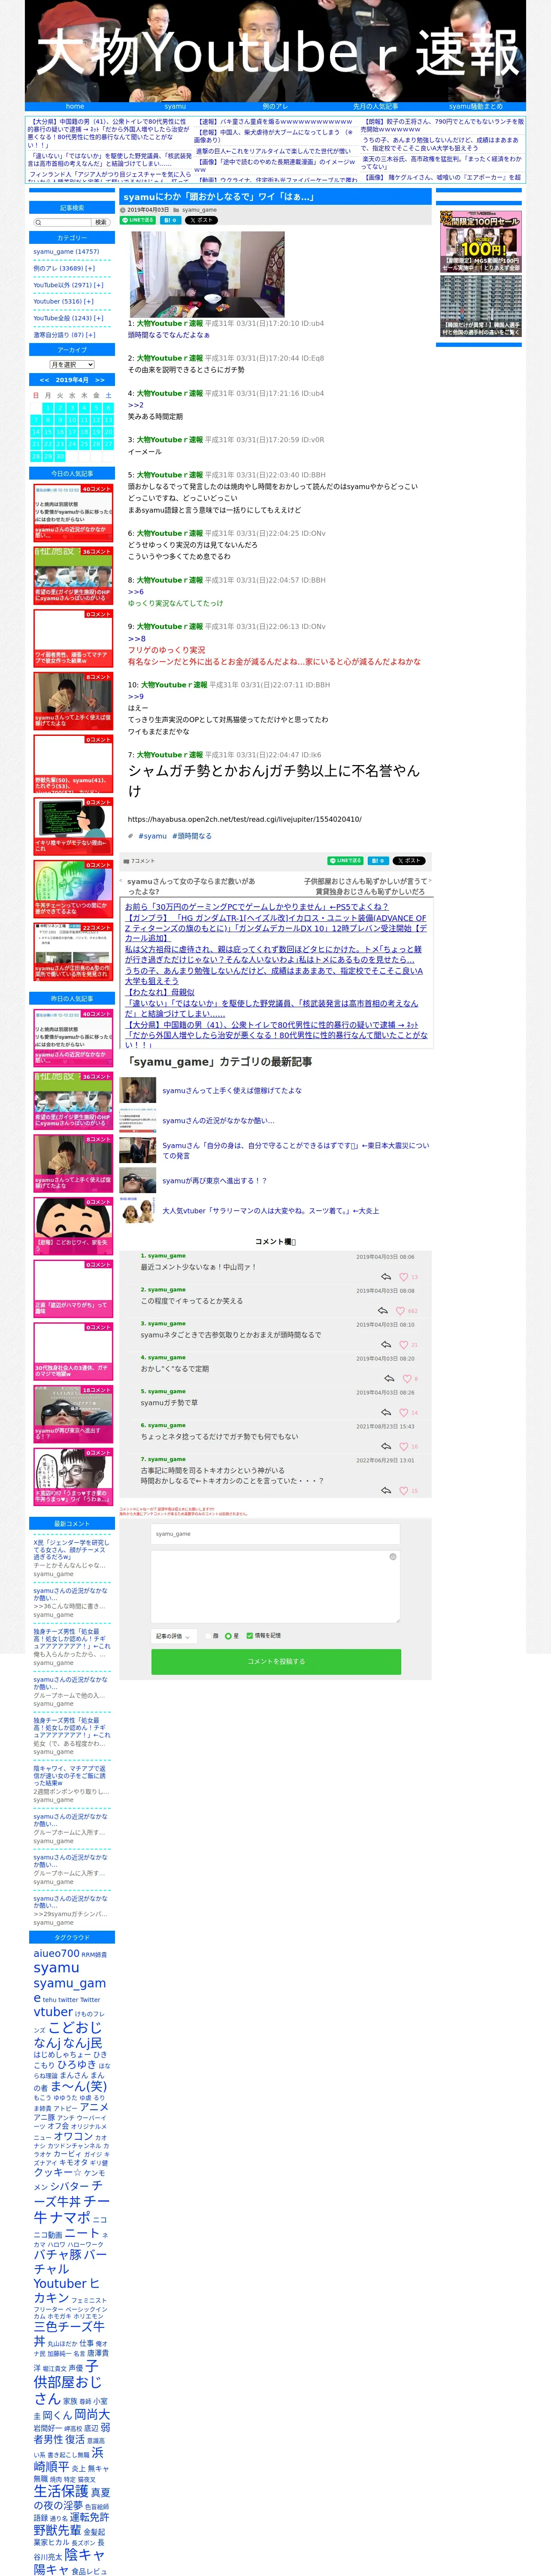
Task: Open link 母親似 in related list
Action: 160,993
